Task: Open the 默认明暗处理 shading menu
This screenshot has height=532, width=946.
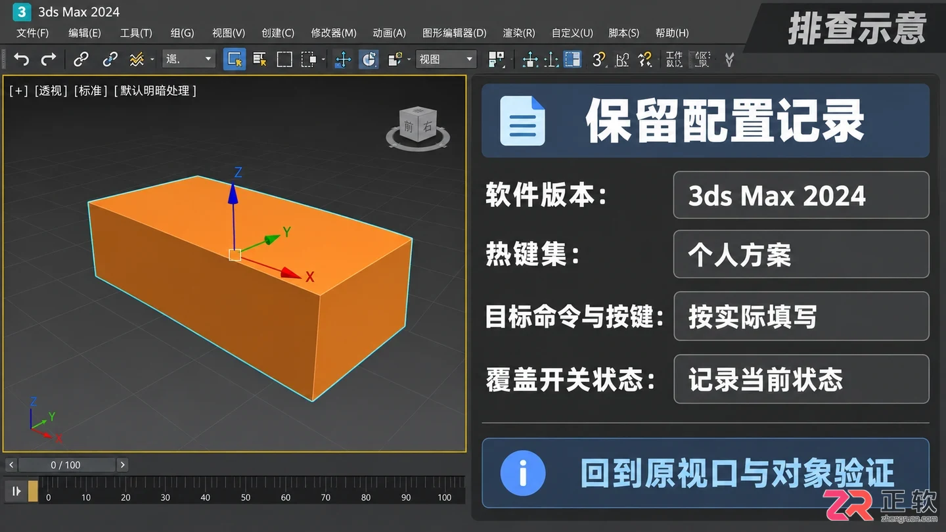Action: (x=155, y=91)
